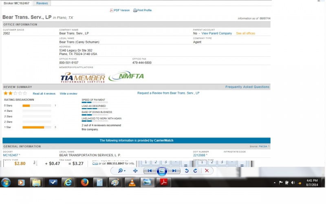Open Windows Media Player from taskbar
The image size is (326, 204).
coord(21,182)
